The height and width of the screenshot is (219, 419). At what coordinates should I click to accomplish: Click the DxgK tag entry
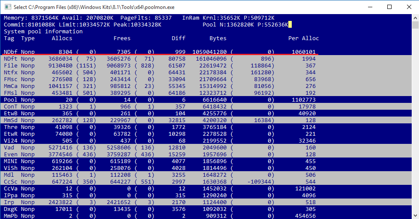click(11, 209)
